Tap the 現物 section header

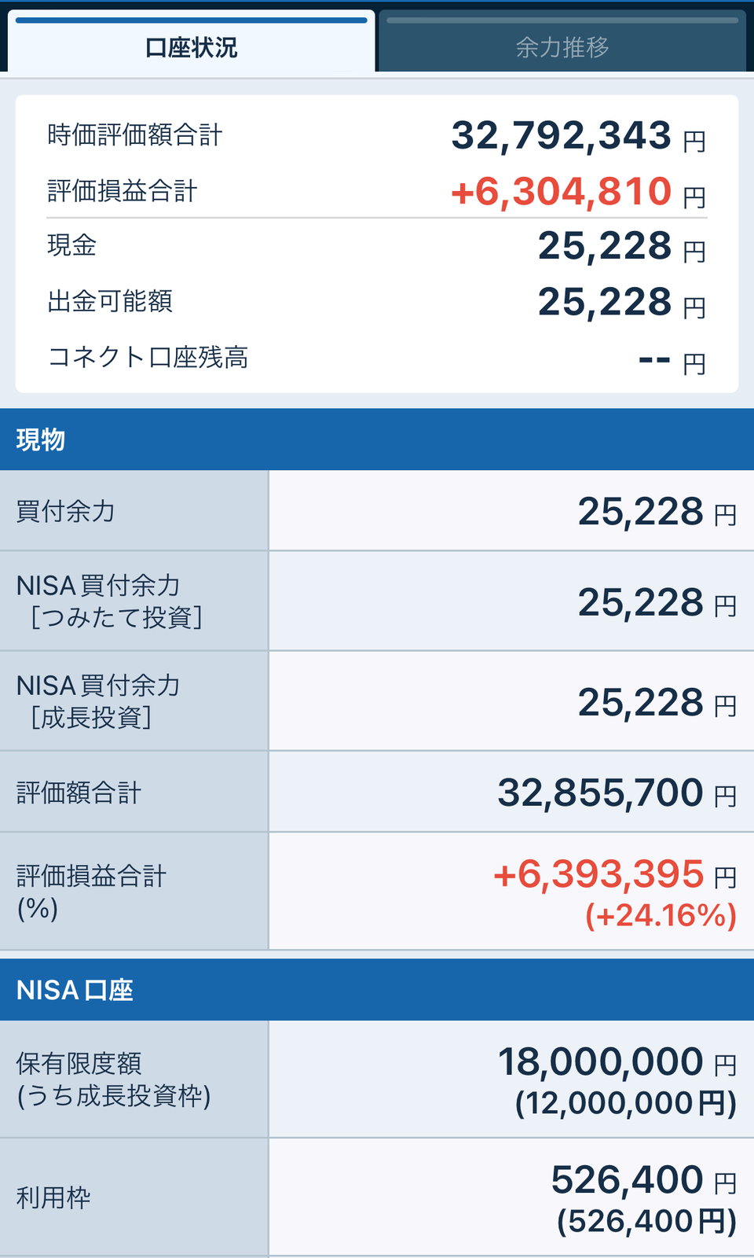tap(377, 440)
